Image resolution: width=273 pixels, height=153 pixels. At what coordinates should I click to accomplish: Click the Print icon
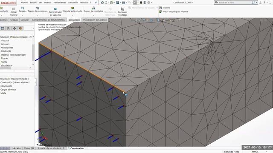[123, 3]
